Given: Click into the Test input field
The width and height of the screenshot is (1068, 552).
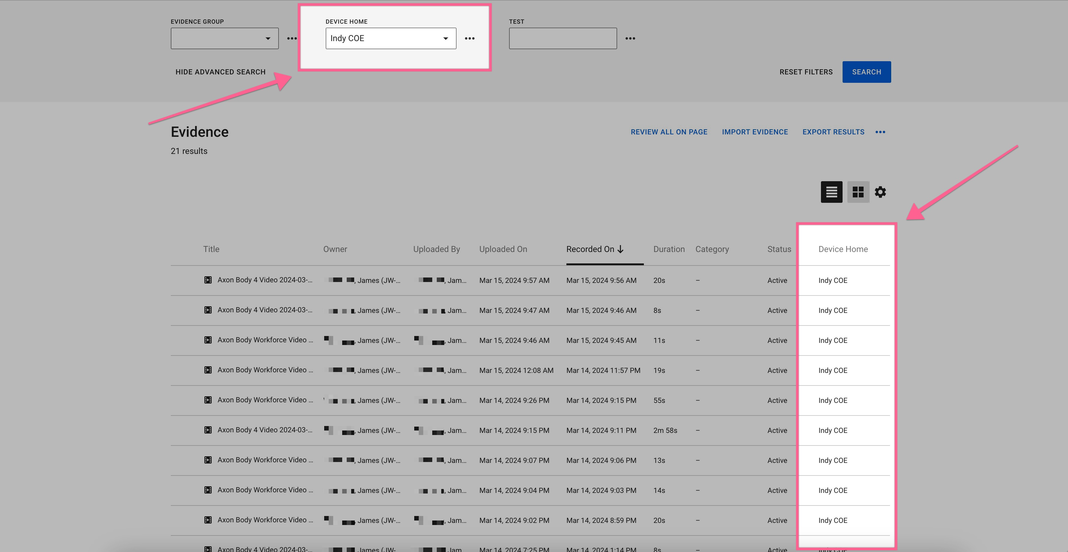Looking at the screenshot, I should pos(563,38).
